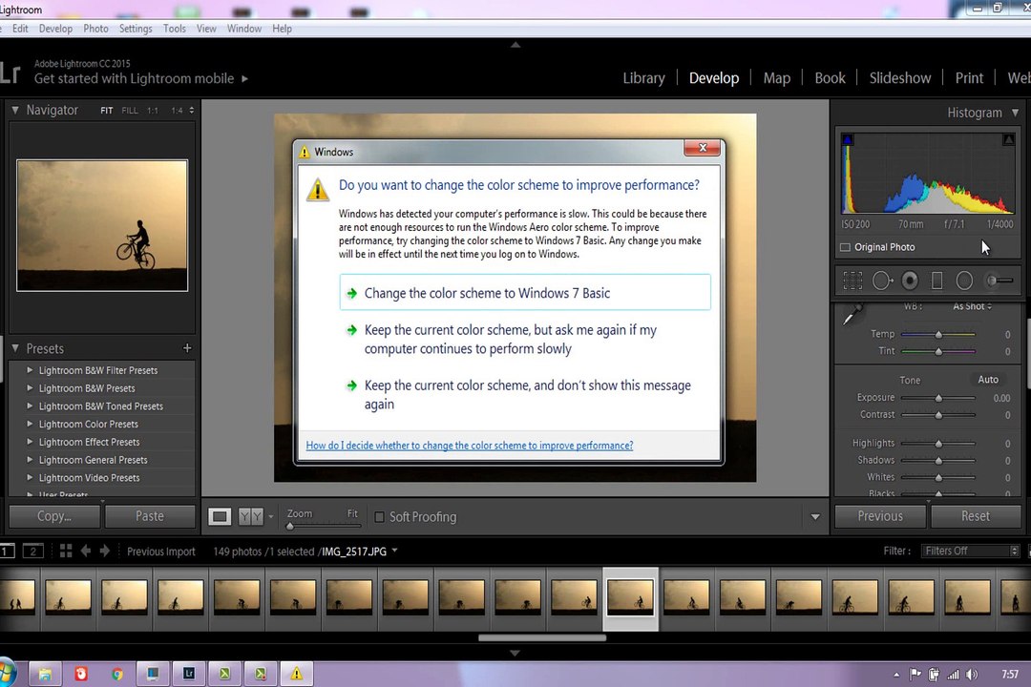The image size is (1031, 687).
Task: Open the toolbar content dropdown arrow
Action: 815,517
